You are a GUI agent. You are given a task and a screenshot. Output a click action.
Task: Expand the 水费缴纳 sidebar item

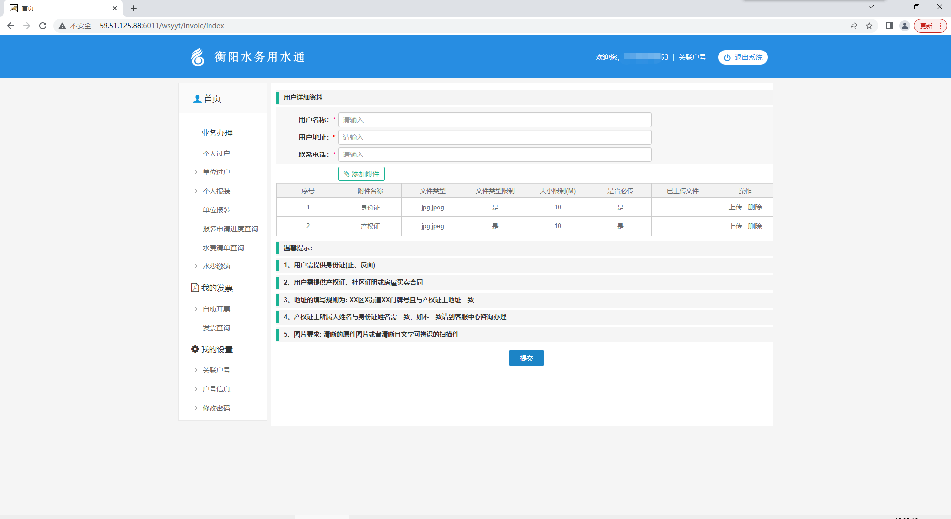tap(216, 266)
